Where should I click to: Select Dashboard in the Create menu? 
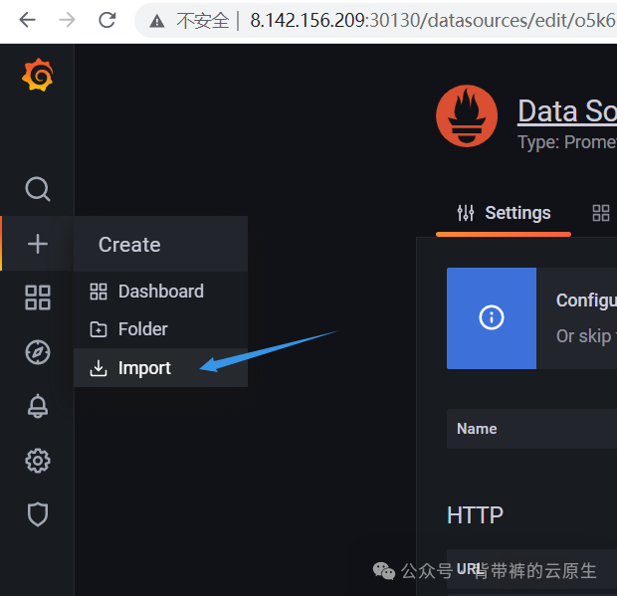click(160, 292)
